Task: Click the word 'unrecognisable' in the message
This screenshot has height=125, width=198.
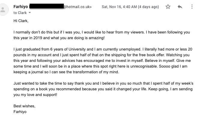Action: click(143, 66)
